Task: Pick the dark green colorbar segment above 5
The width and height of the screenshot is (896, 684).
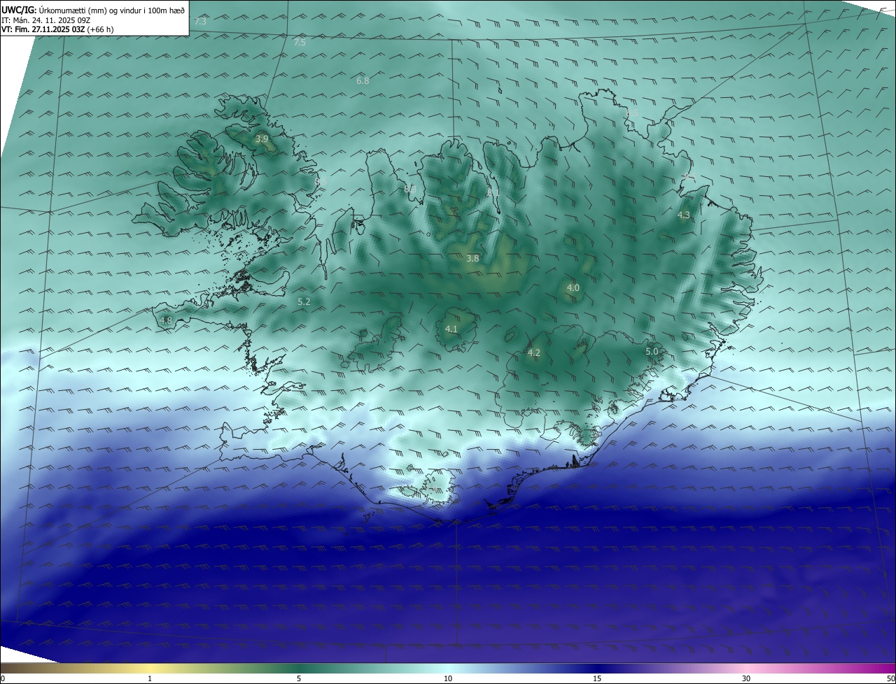Action: pos(299,668)
